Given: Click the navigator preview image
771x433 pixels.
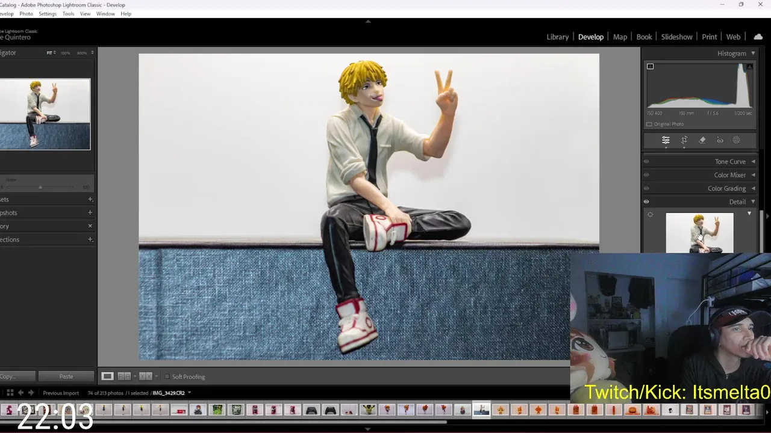Looking at the screenshot, I should [45, 114].
